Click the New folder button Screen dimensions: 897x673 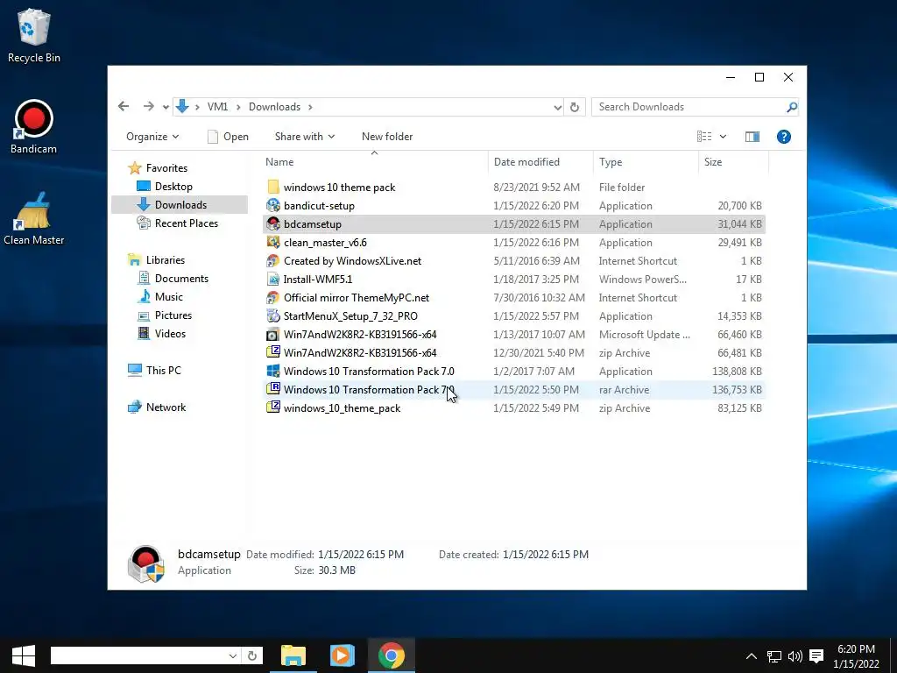tap(387, 136)
